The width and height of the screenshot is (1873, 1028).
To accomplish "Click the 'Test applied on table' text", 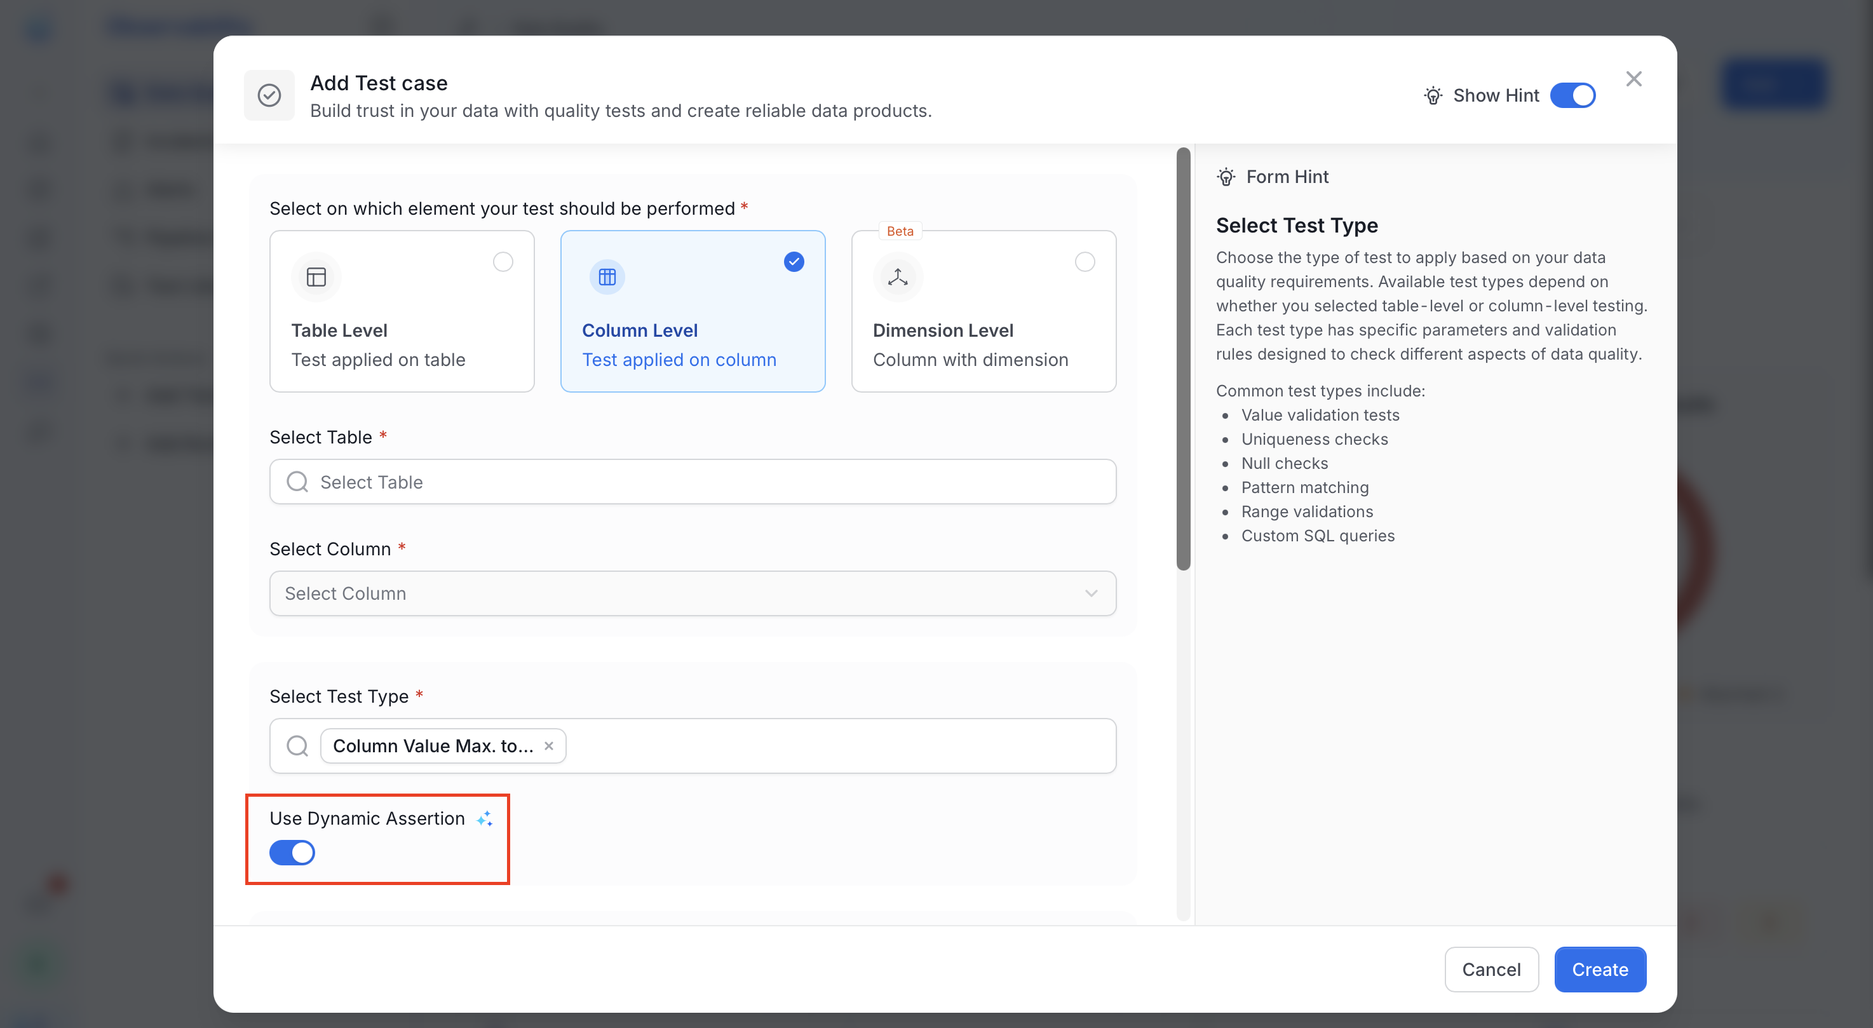I will [x=378, y=360].
